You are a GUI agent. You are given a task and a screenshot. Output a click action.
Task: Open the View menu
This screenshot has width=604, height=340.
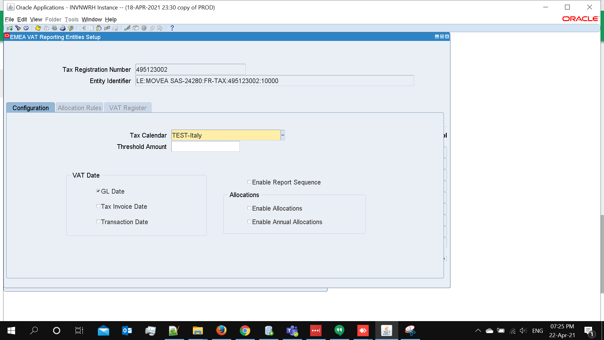coord(36,20)
